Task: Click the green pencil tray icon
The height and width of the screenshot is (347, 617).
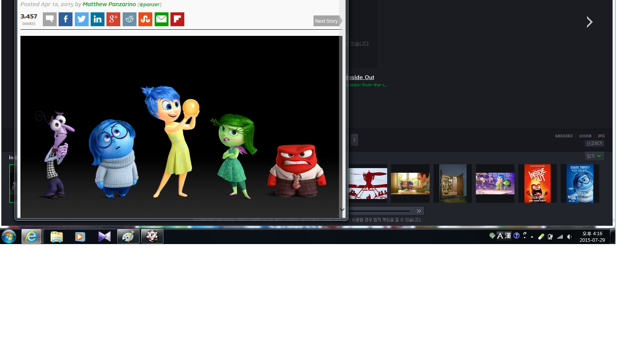Action: coord(541,237)
